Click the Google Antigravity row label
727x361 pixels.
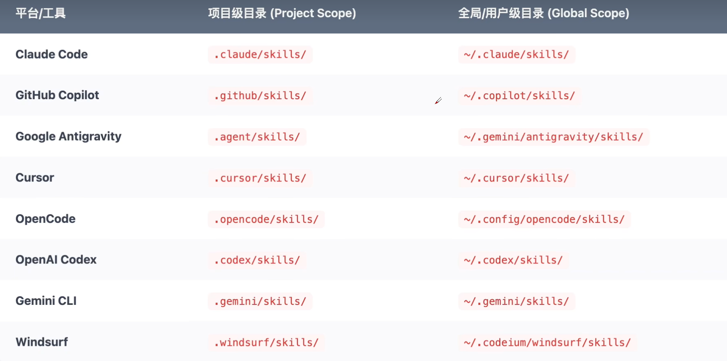pos(68,136)
